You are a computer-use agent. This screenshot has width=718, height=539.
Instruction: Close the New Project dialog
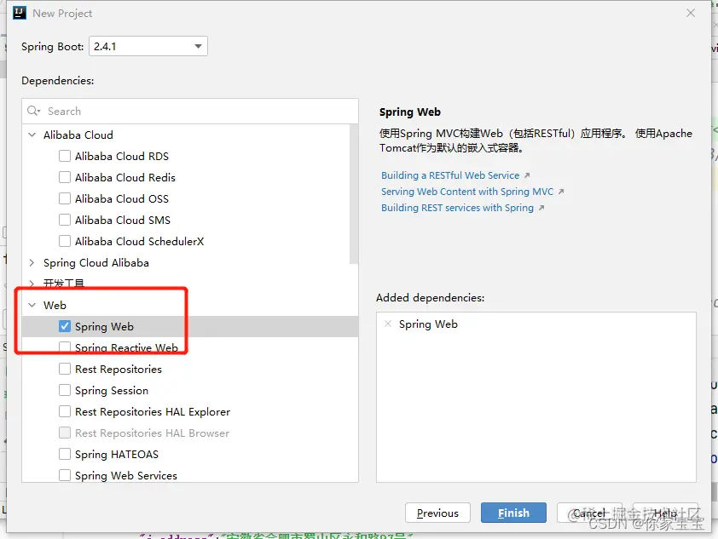tap(691, 13)
